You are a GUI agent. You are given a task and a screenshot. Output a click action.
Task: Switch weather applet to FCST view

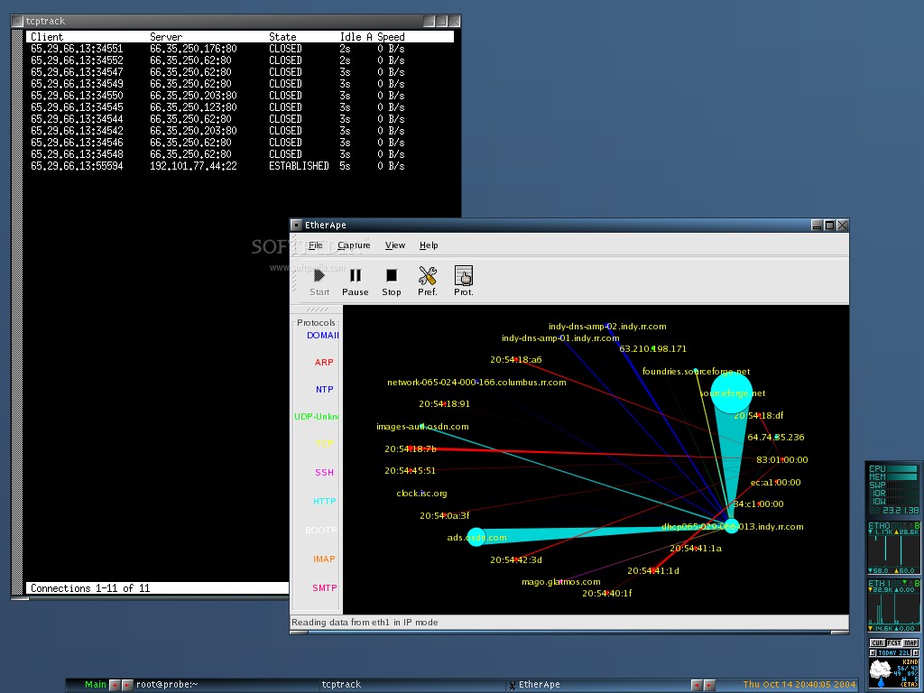tap(894, 642)
